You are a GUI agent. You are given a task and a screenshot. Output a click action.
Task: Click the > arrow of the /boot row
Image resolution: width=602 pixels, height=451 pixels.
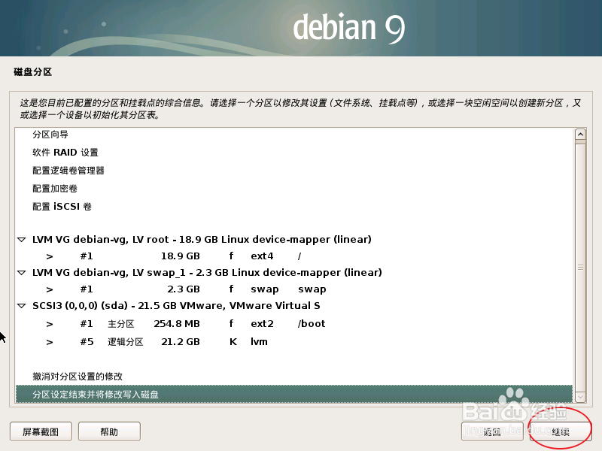[x=50, y=324]
